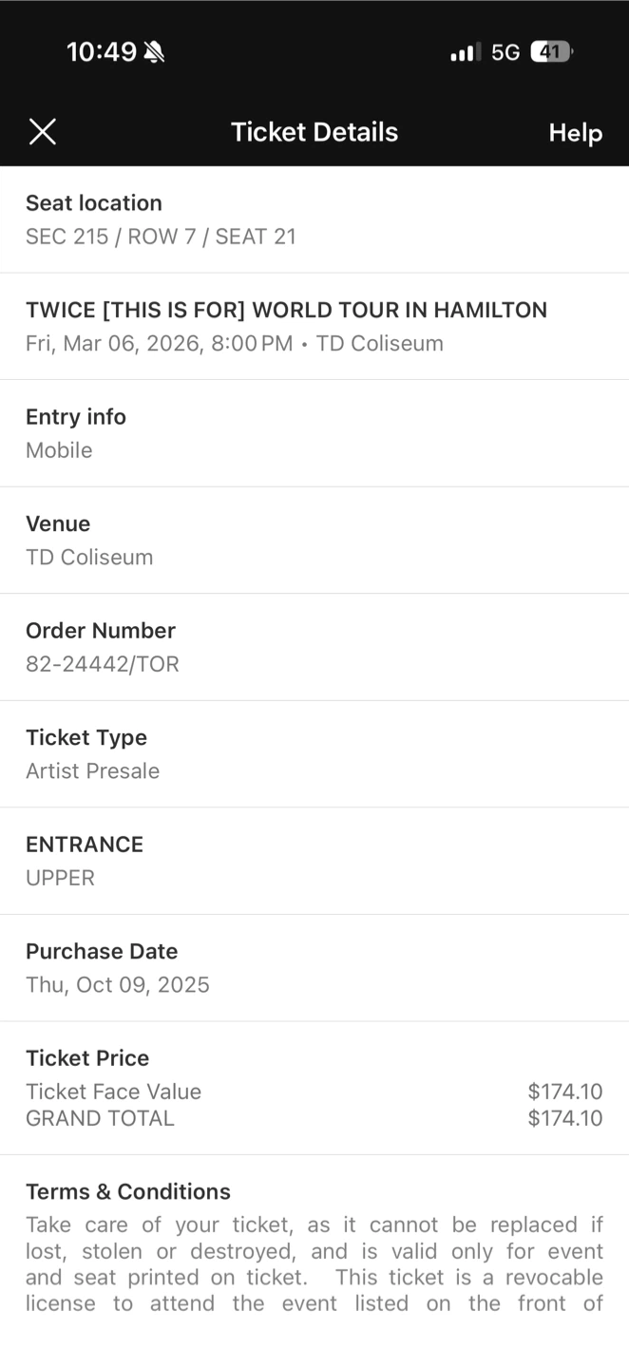The width and height of the screenshot is (629, 1368).
Task: Tap the silent mode bell icon
Action: (154, 52)
